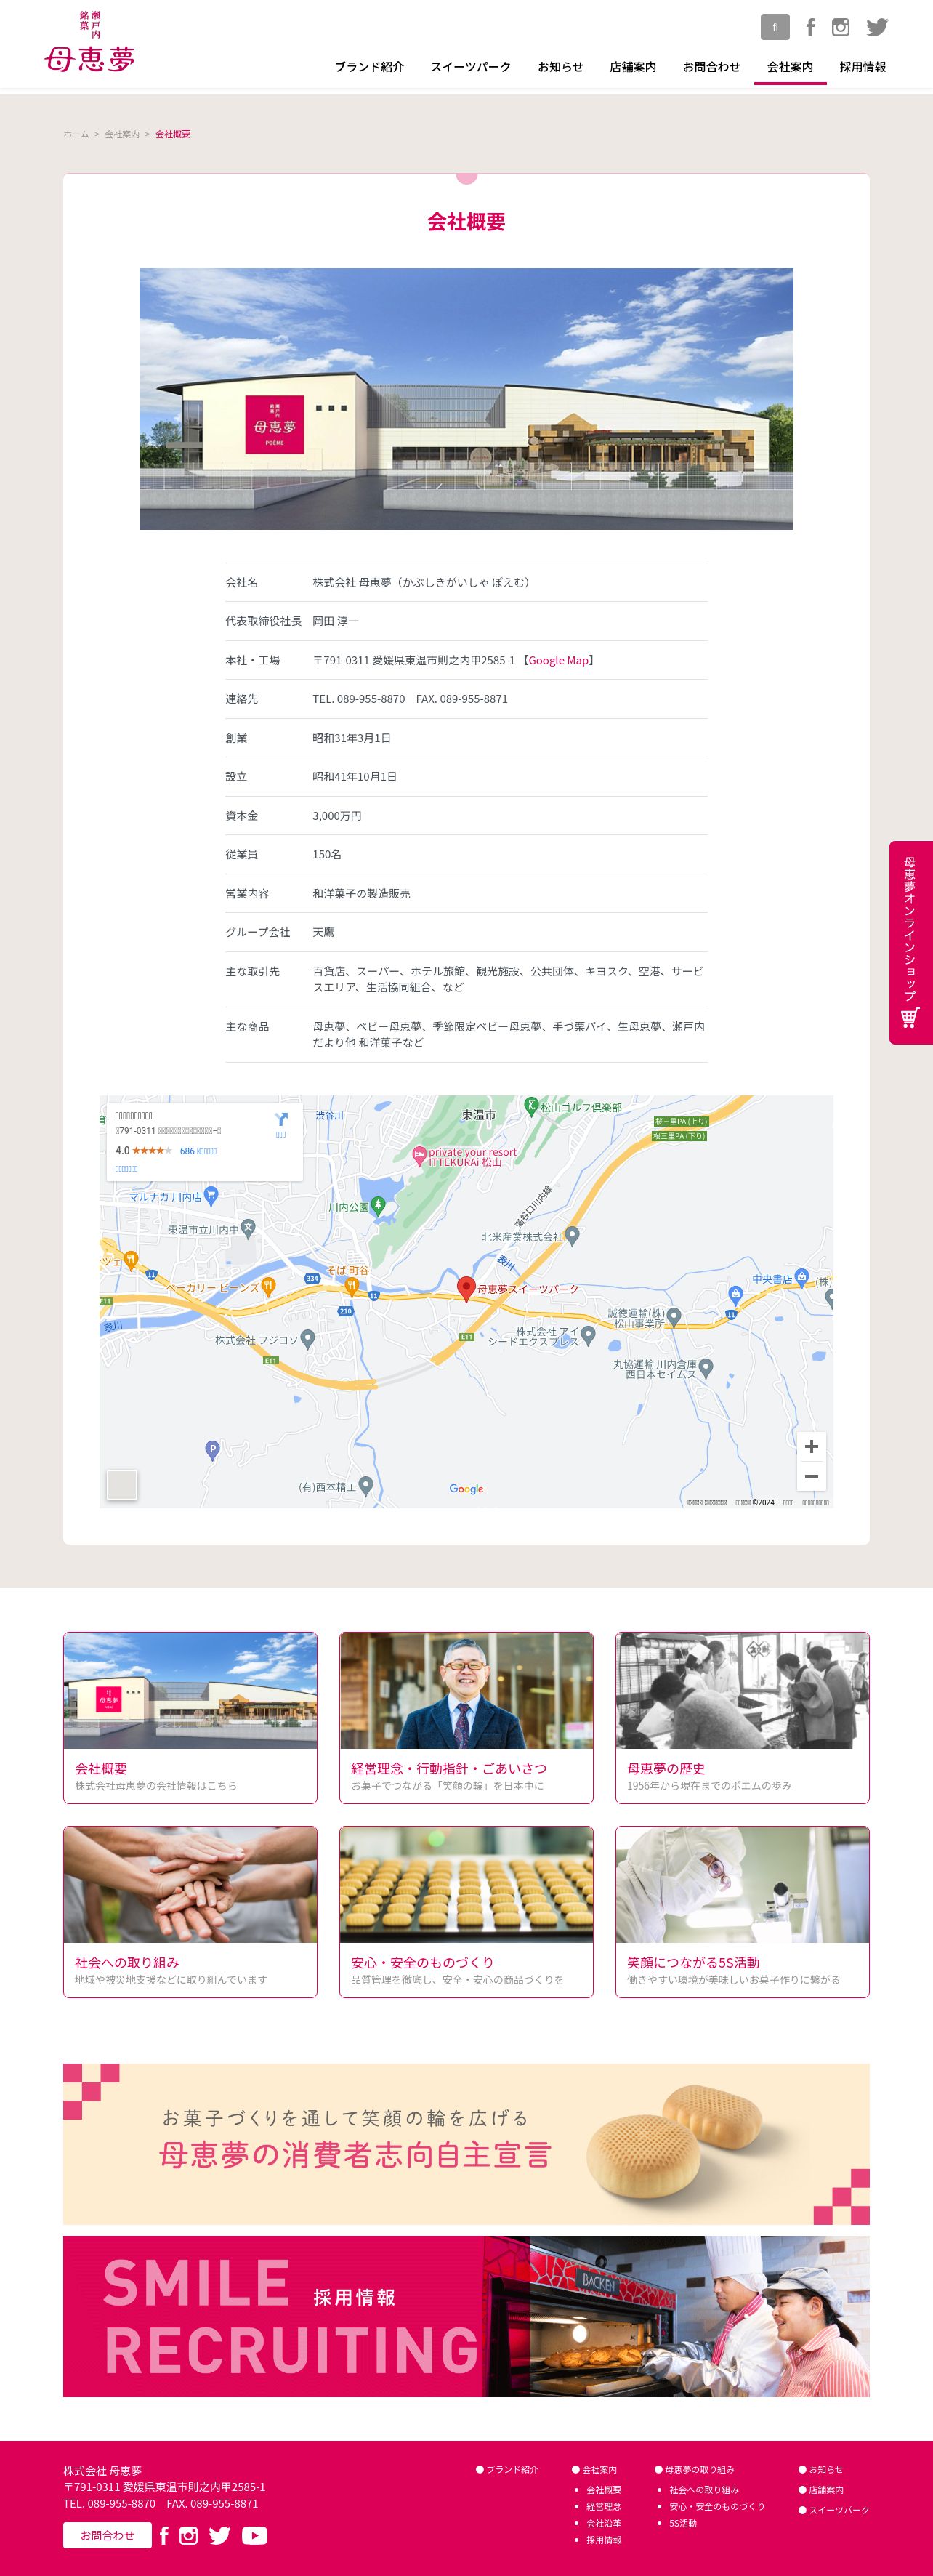Screen dimensions: 933x2576
Task: Open the Instagram icon in the header
Action: [x=841, y=27]
